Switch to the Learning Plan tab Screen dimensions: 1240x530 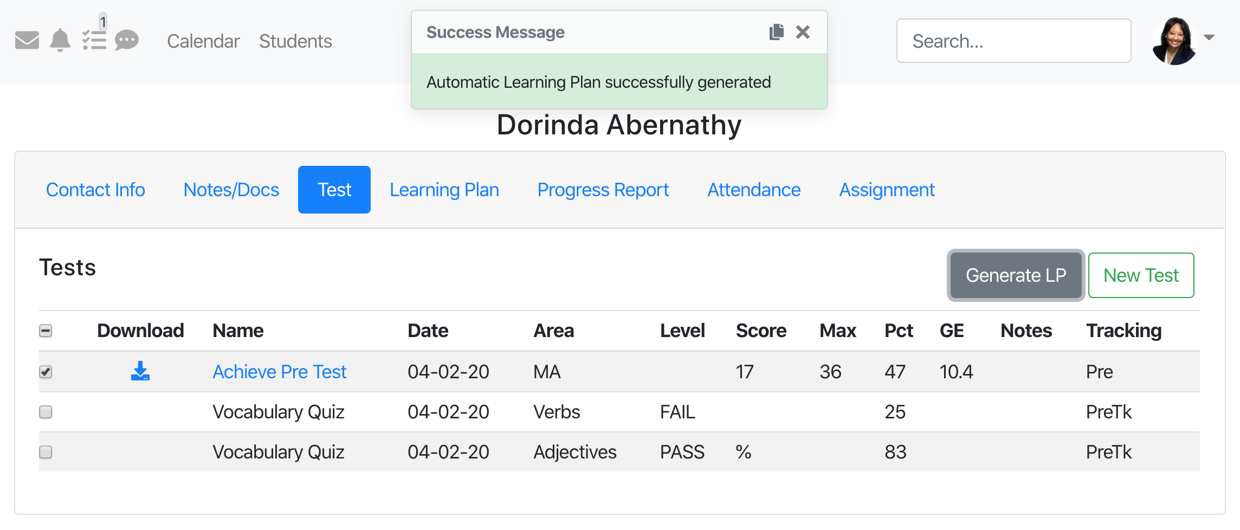click(x=444, y=190)
